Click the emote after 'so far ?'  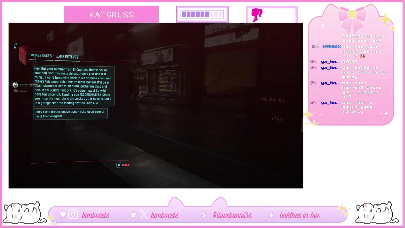click(x=363, y=56)
